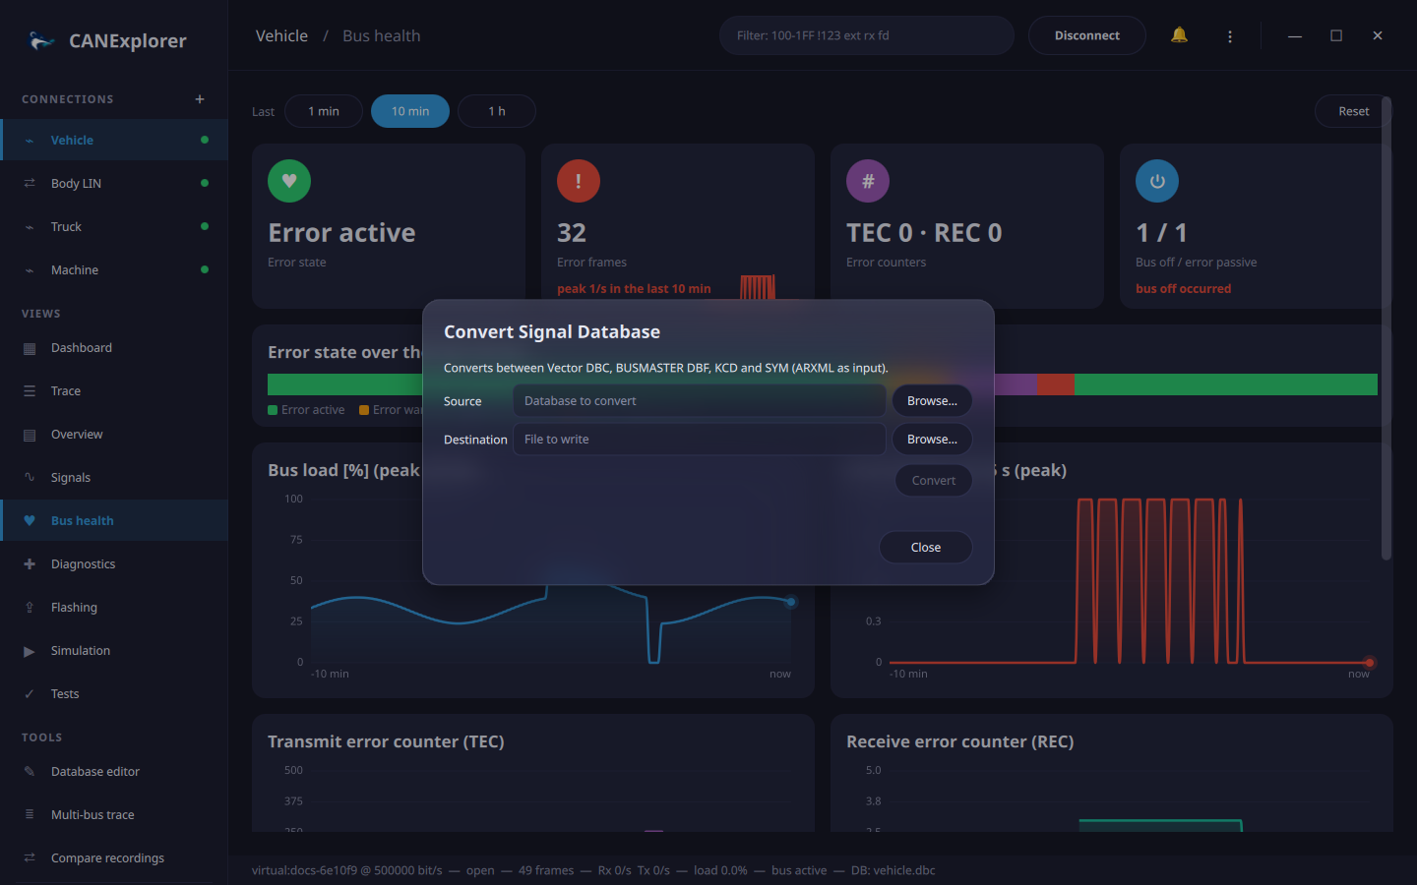Click the Compare recordings arrows icon
1417x885 pixels.
(x=30, y=858)
